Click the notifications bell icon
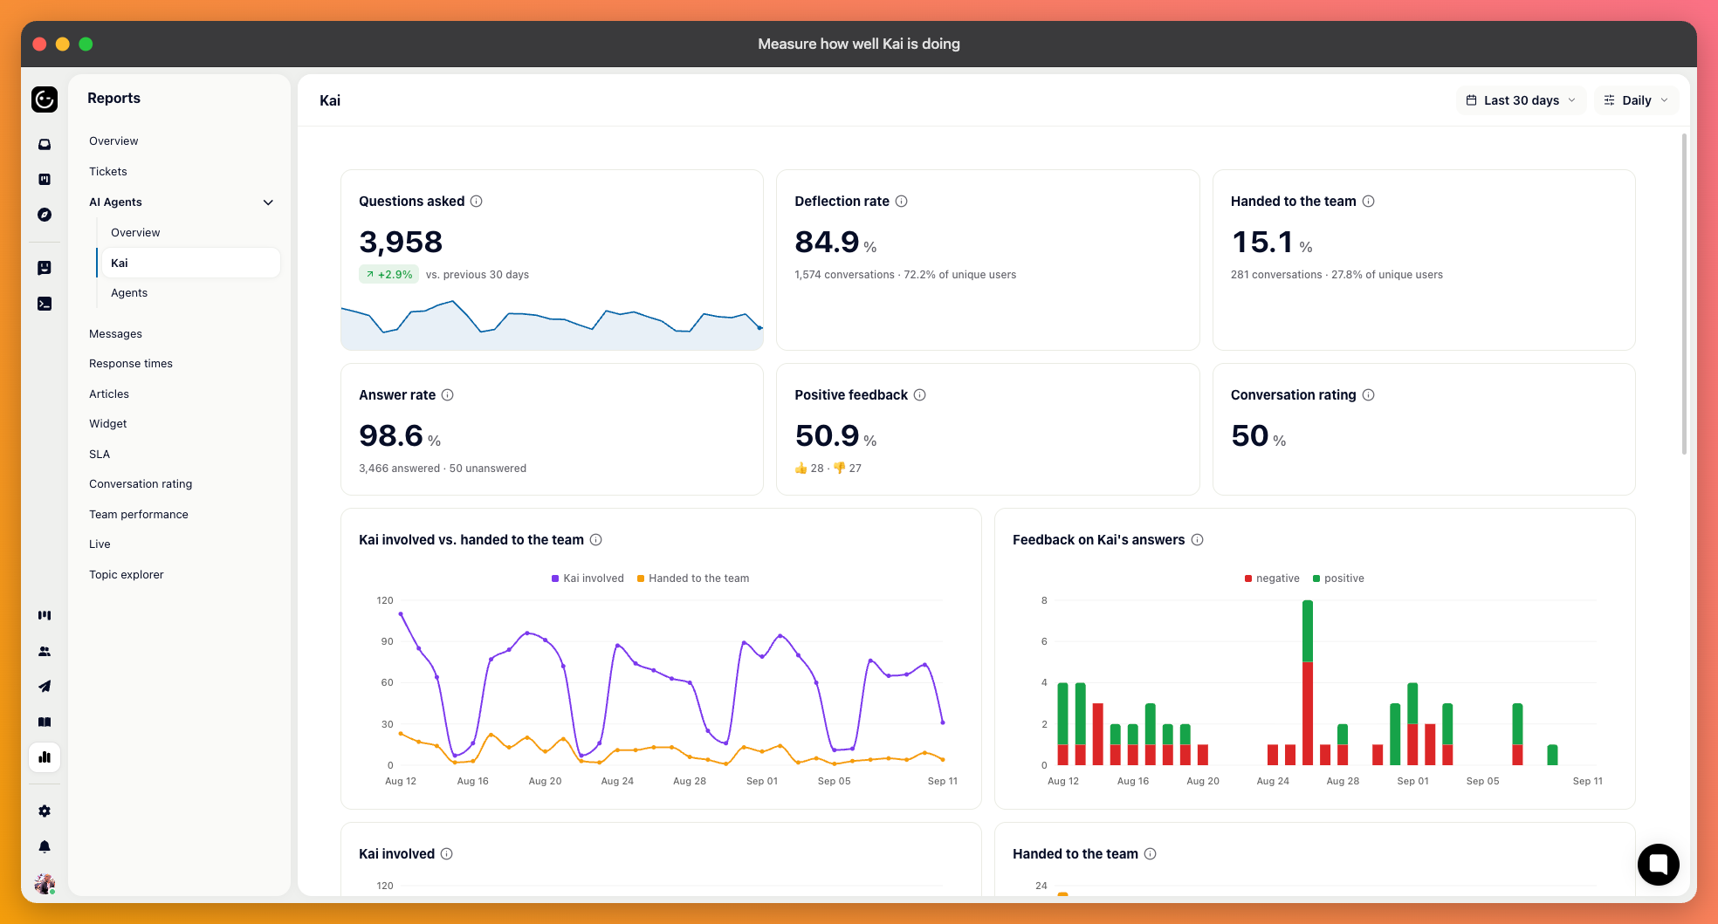This screenshot has width=1718, height=924. [x=45, y=846]
